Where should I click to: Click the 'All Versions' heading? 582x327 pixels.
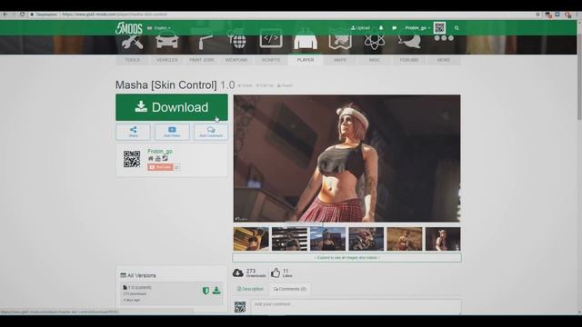coord(138,275)
